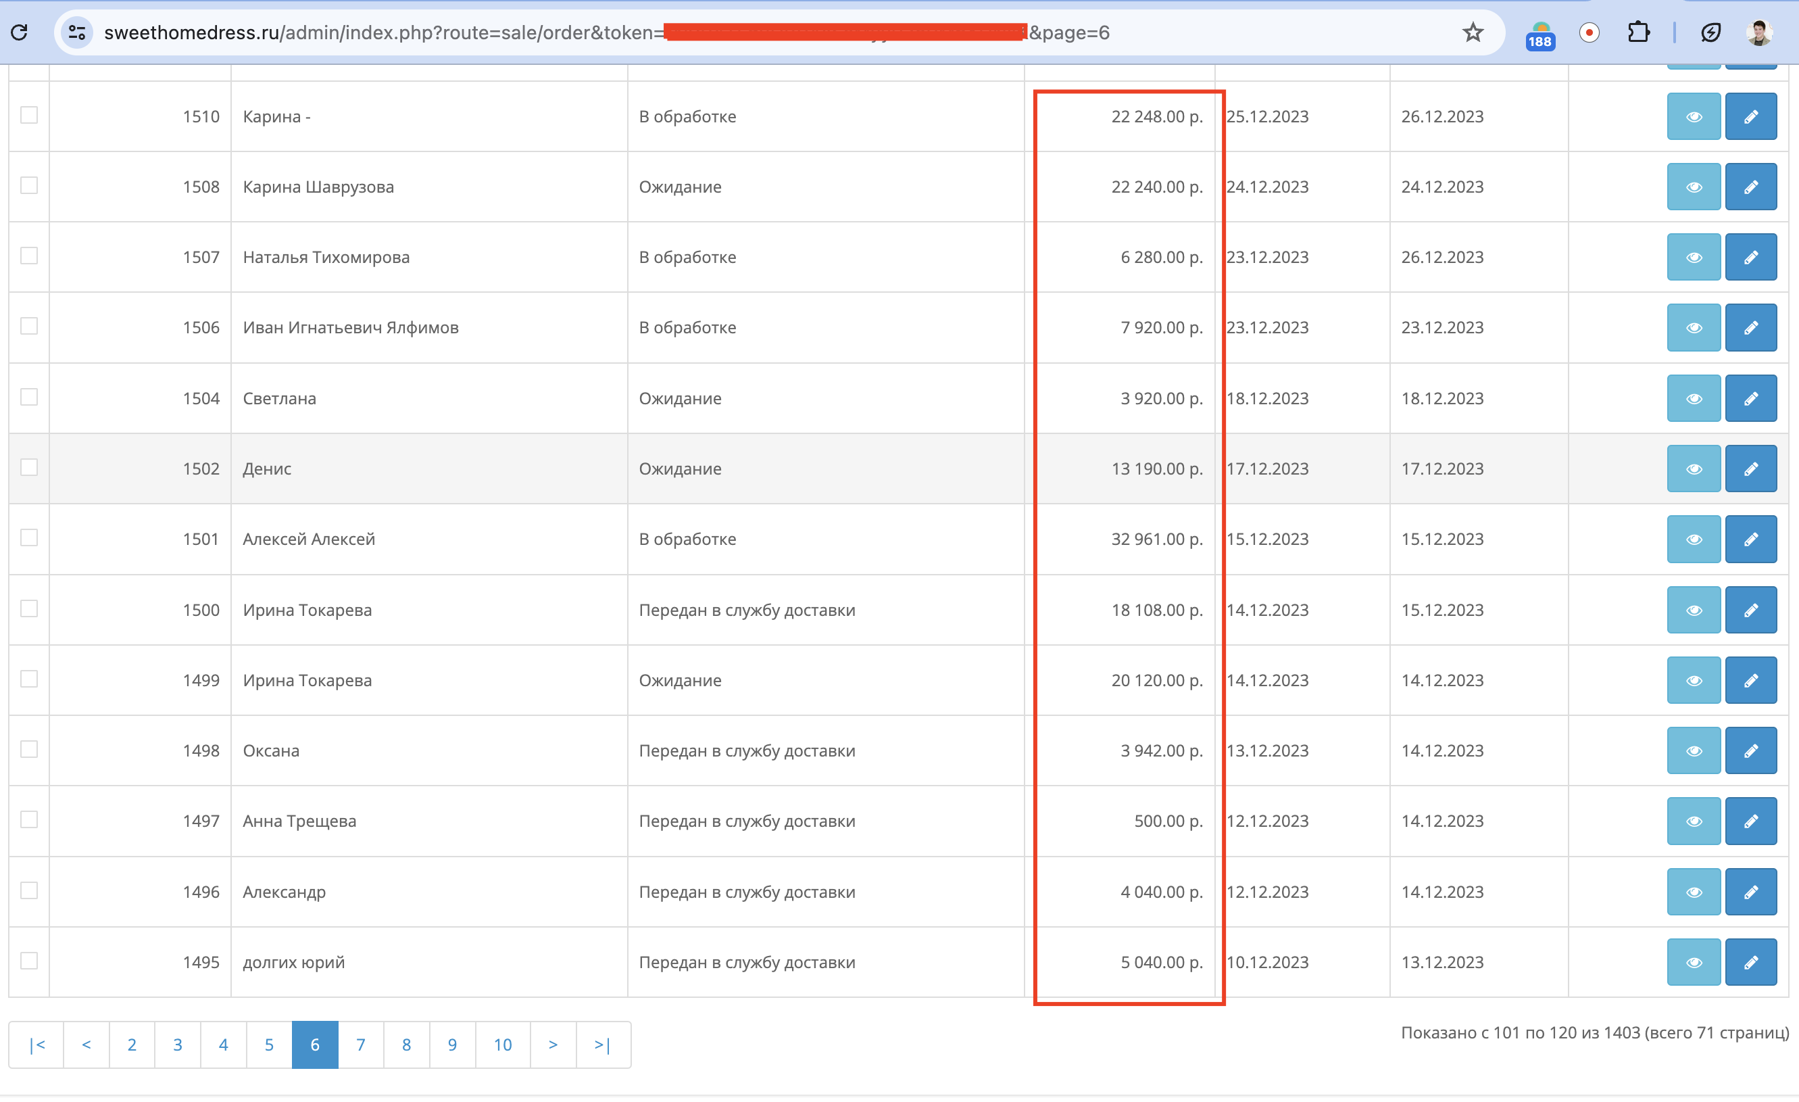Go to last page with >| link

click(602, 1045)
